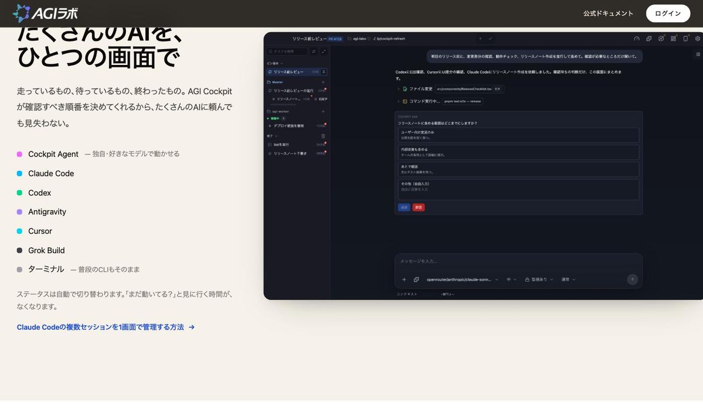This screenshot has width=703, height=417.
Task: Click the blue 送信 button
Action: tap(404, 208)
